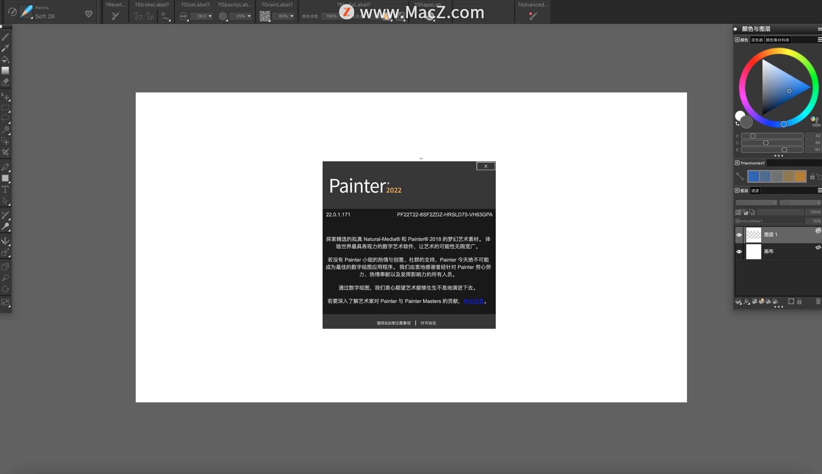Image resolution: width=822 pixels, height=474 pixels.
Task: Select the Text tool
Action: click(5, 189)
